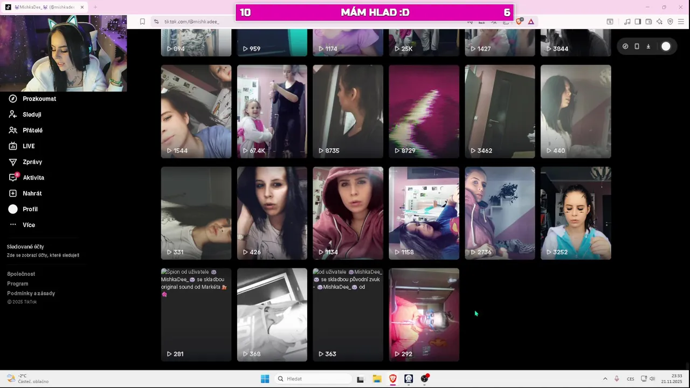This screenshot has width=690, height=388.
Task: Click the Brave Shields lion icon
Action: tap(520, 22)
